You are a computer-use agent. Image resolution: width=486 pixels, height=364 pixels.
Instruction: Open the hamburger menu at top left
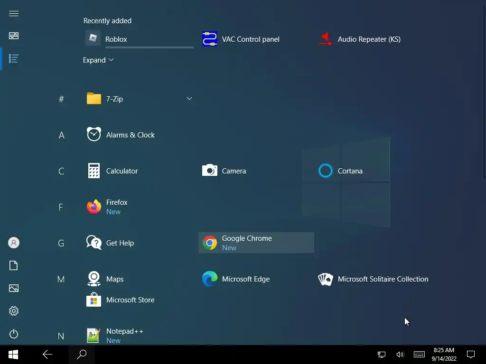click(14, 13)
